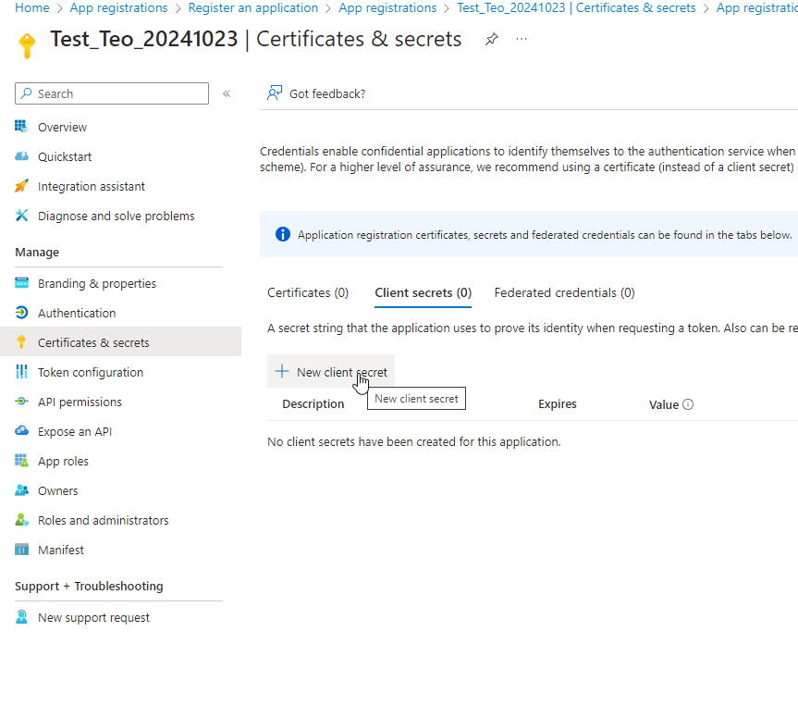Click the Description column header

tap(313, 403)
